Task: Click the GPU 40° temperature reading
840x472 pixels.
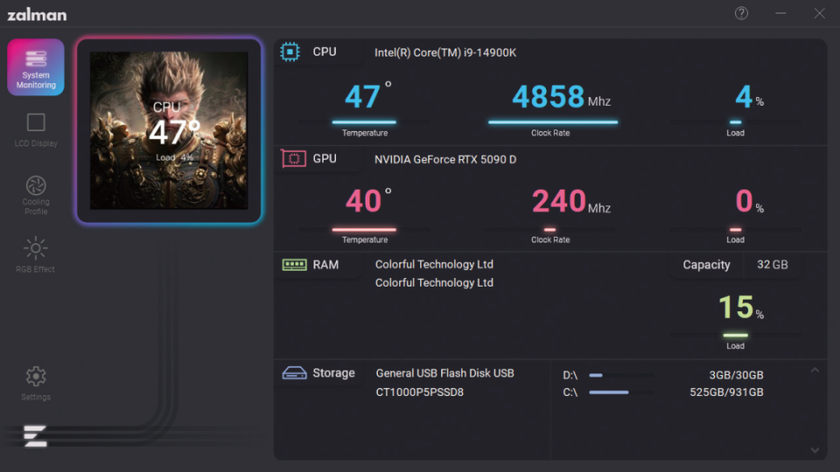Action: [x=367, y=201]
